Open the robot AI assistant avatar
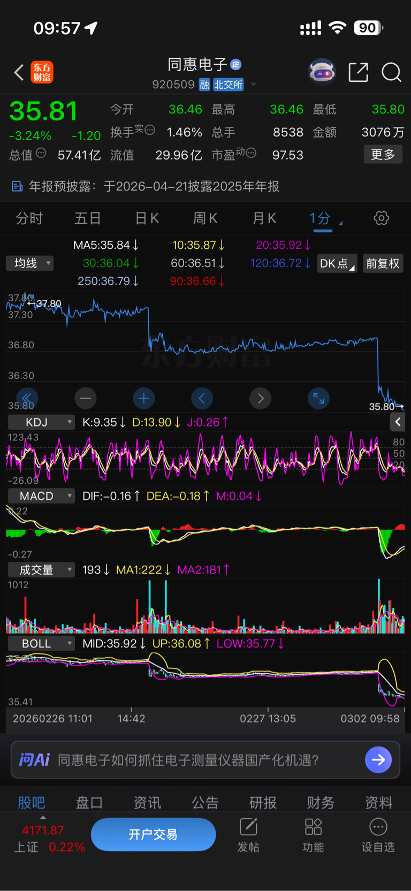 pyautogui.click(x=322, y=72)
